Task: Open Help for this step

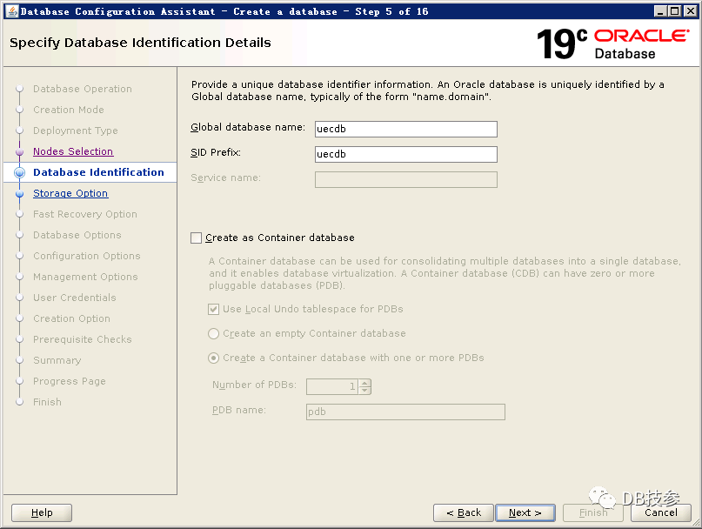Action: tap(42, 512)
